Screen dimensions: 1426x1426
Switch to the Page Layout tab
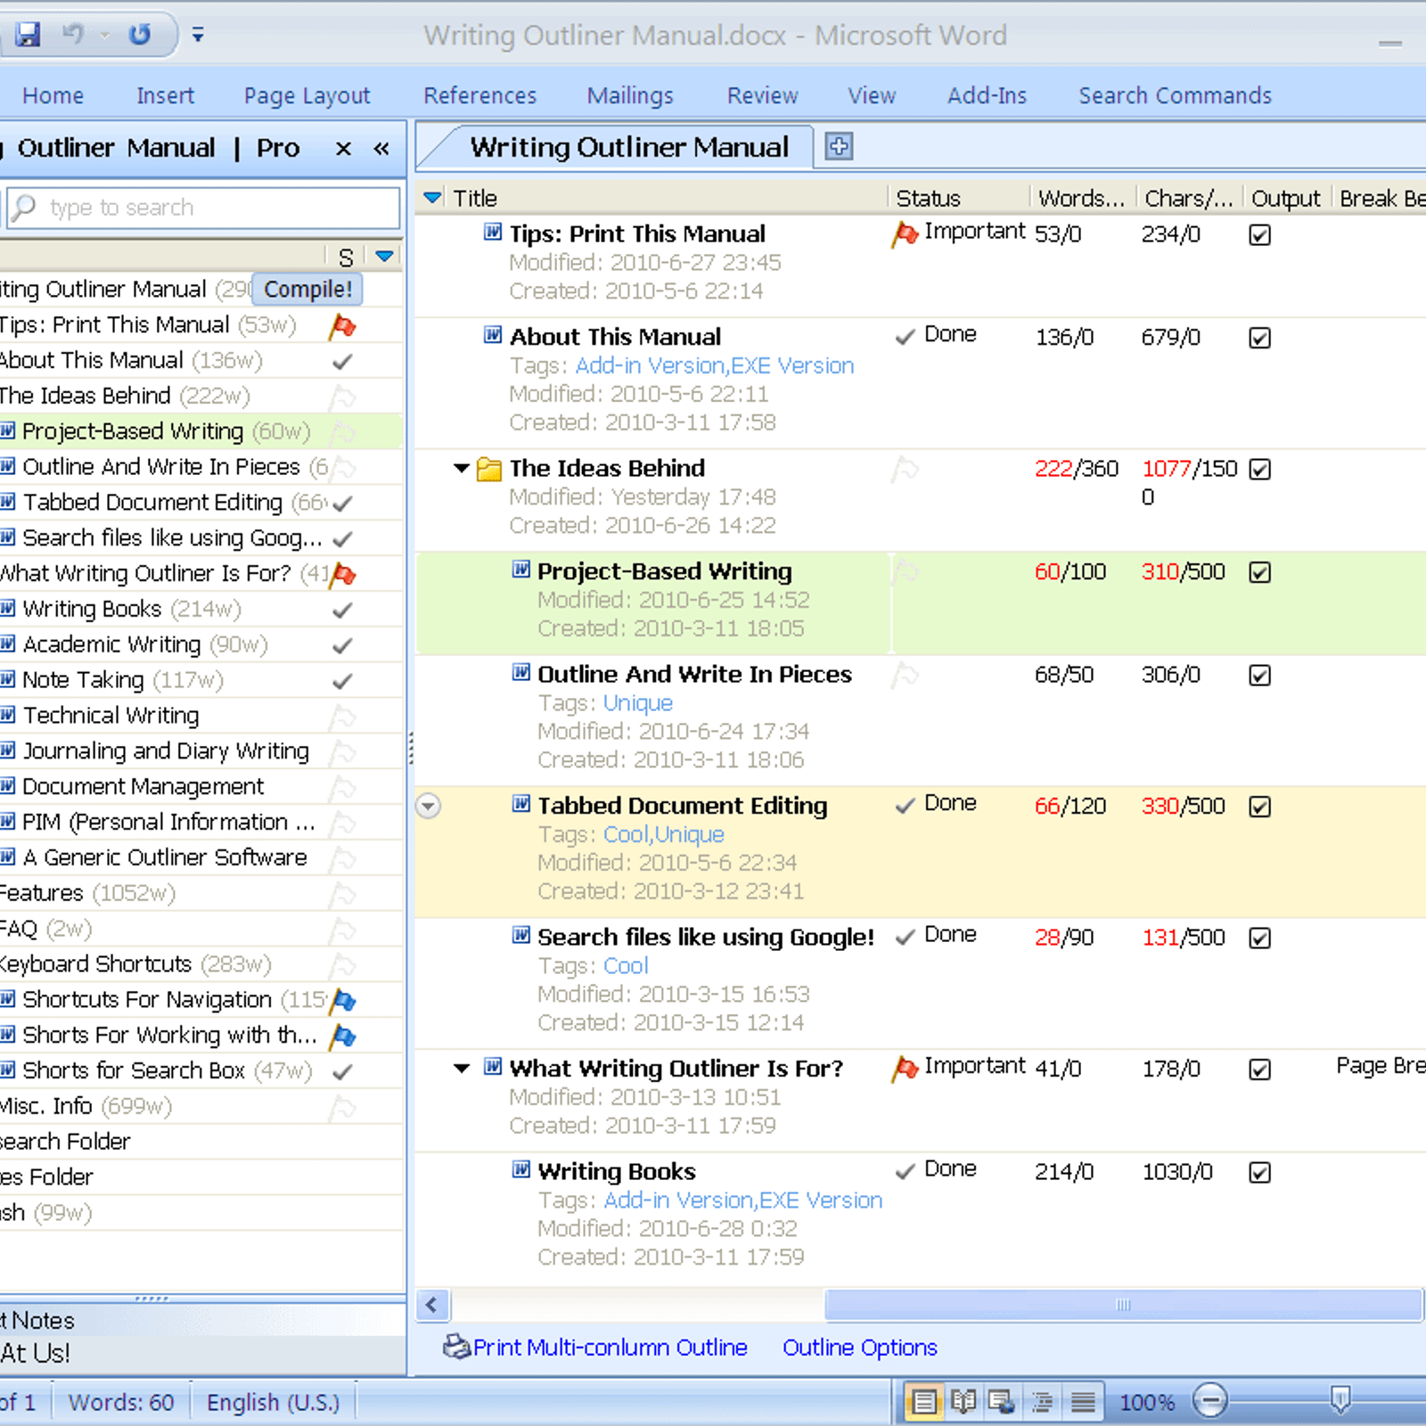click(x=307, y=95)
